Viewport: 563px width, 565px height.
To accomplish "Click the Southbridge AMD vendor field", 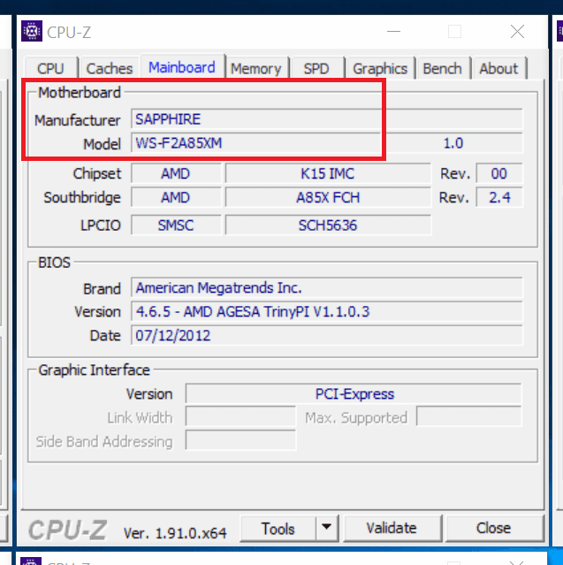I will click(x=176, y=197).
